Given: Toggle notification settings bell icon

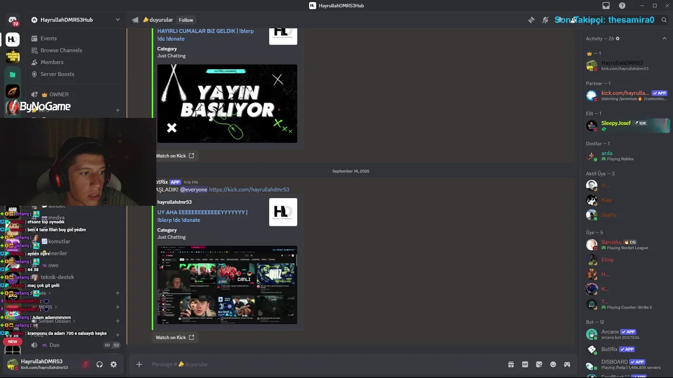Looking at the screenshot, I should [545, 20].
